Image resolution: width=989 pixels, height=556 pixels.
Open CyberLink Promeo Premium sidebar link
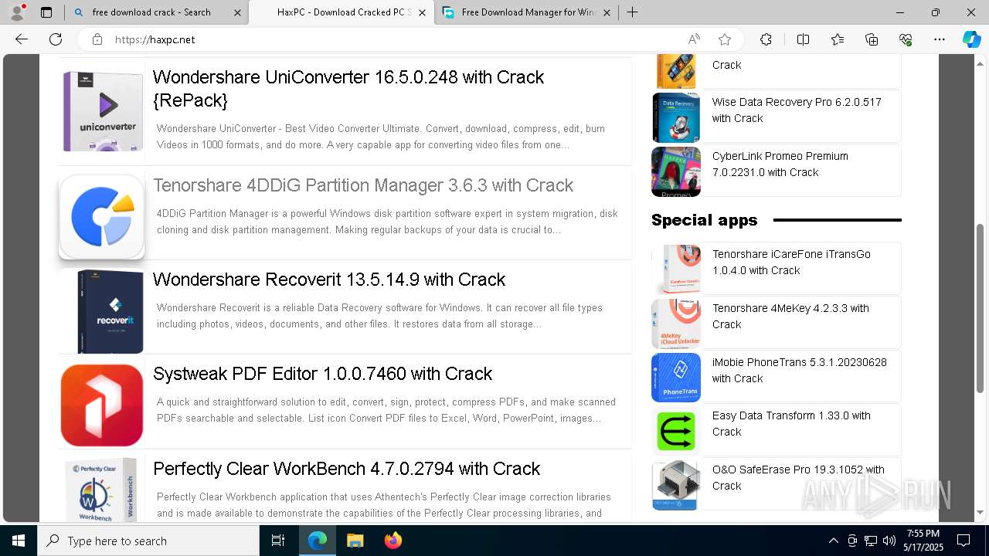click(780, 164)
